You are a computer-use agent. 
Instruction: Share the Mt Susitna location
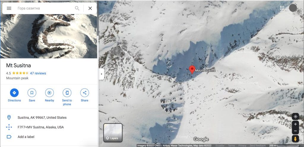(85, 93)
